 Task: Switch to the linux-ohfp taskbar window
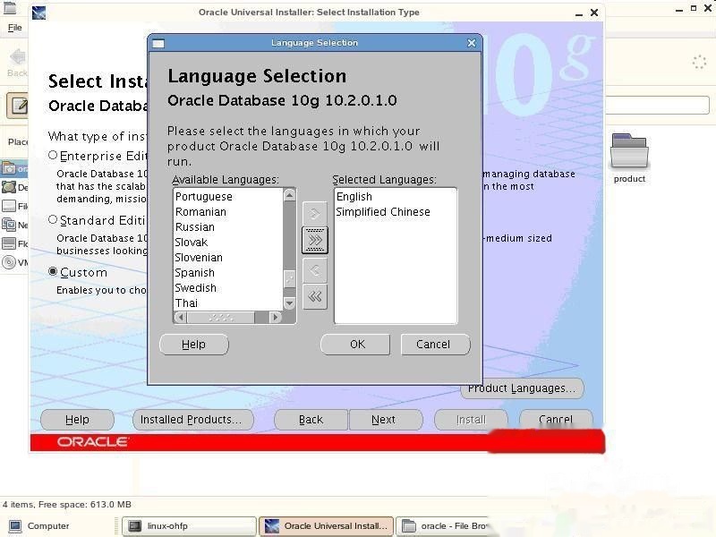pyautogui.click(x=189, y=526)
